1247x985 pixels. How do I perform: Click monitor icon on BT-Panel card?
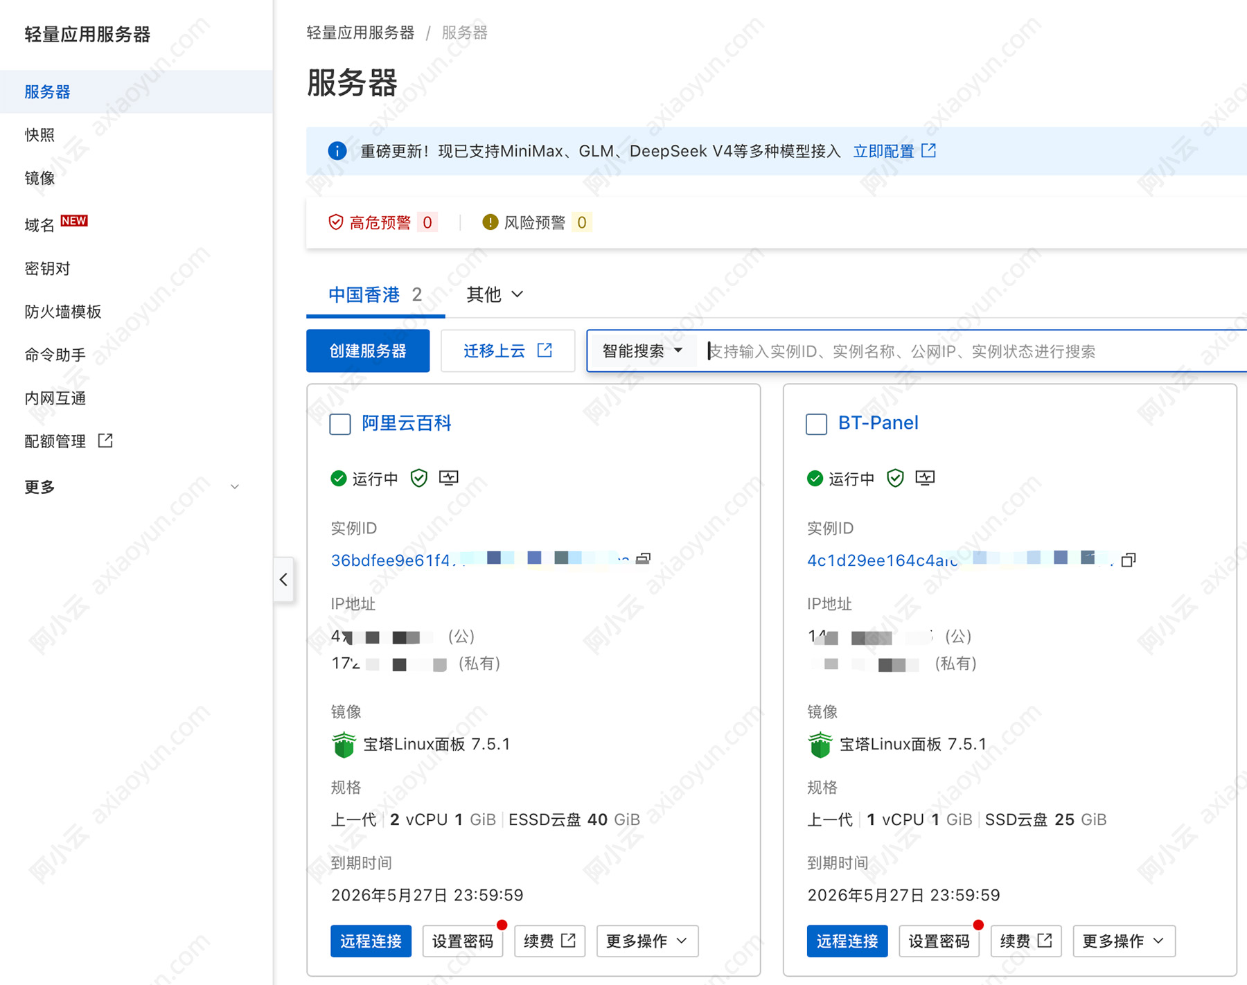click(926, 478)
